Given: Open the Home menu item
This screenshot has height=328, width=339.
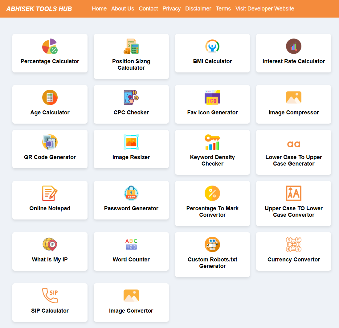Looking at the screenshot, I should (x=99, y=9).
